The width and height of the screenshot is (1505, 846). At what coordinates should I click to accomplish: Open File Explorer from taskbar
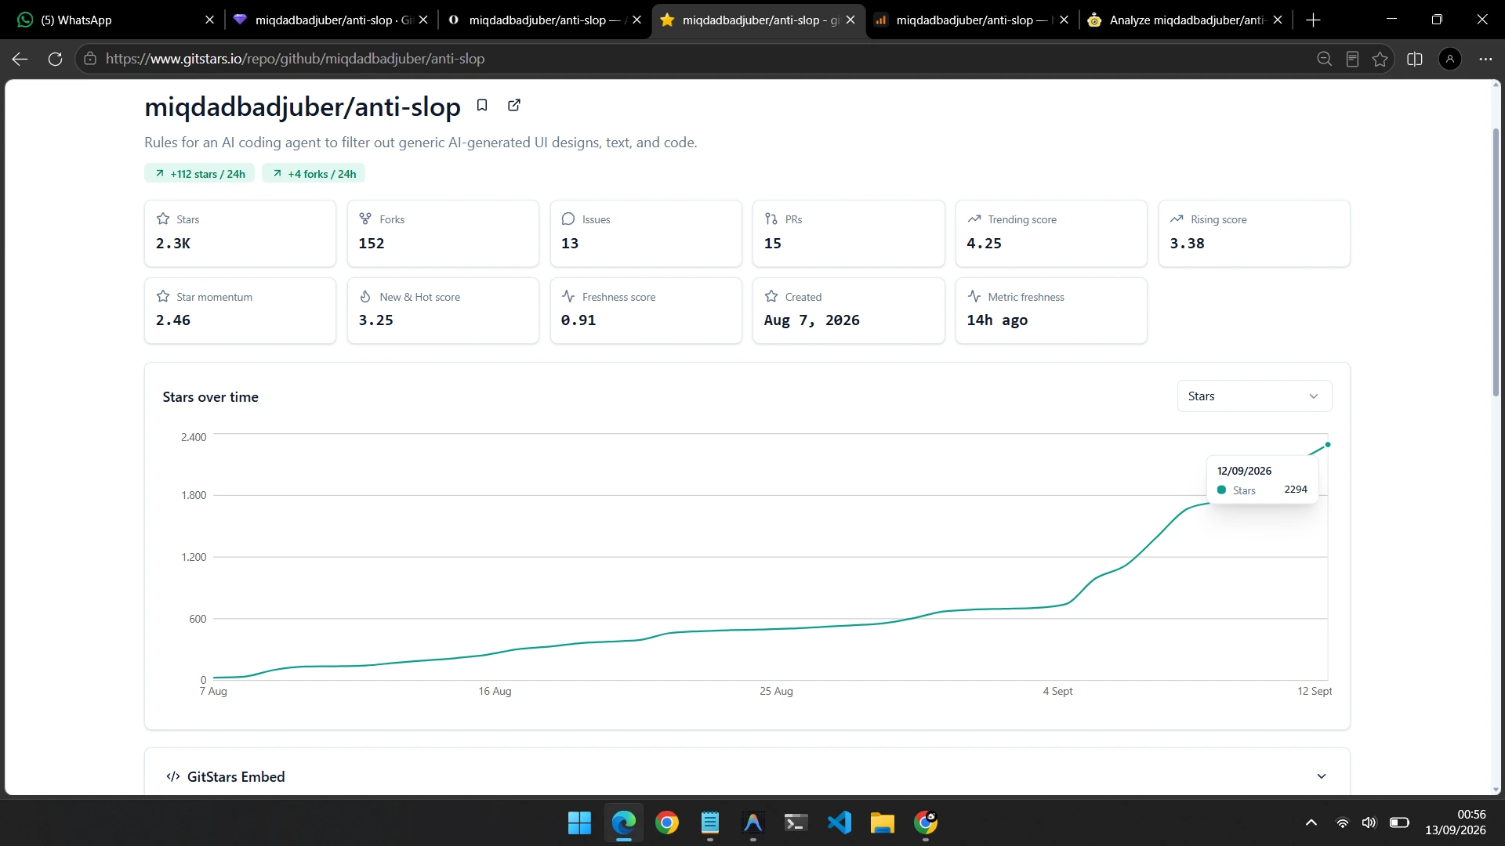(882, 822)
